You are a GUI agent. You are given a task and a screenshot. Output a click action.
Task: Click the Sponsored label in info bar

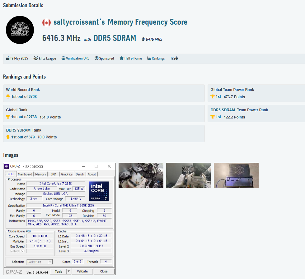(104, 58)
